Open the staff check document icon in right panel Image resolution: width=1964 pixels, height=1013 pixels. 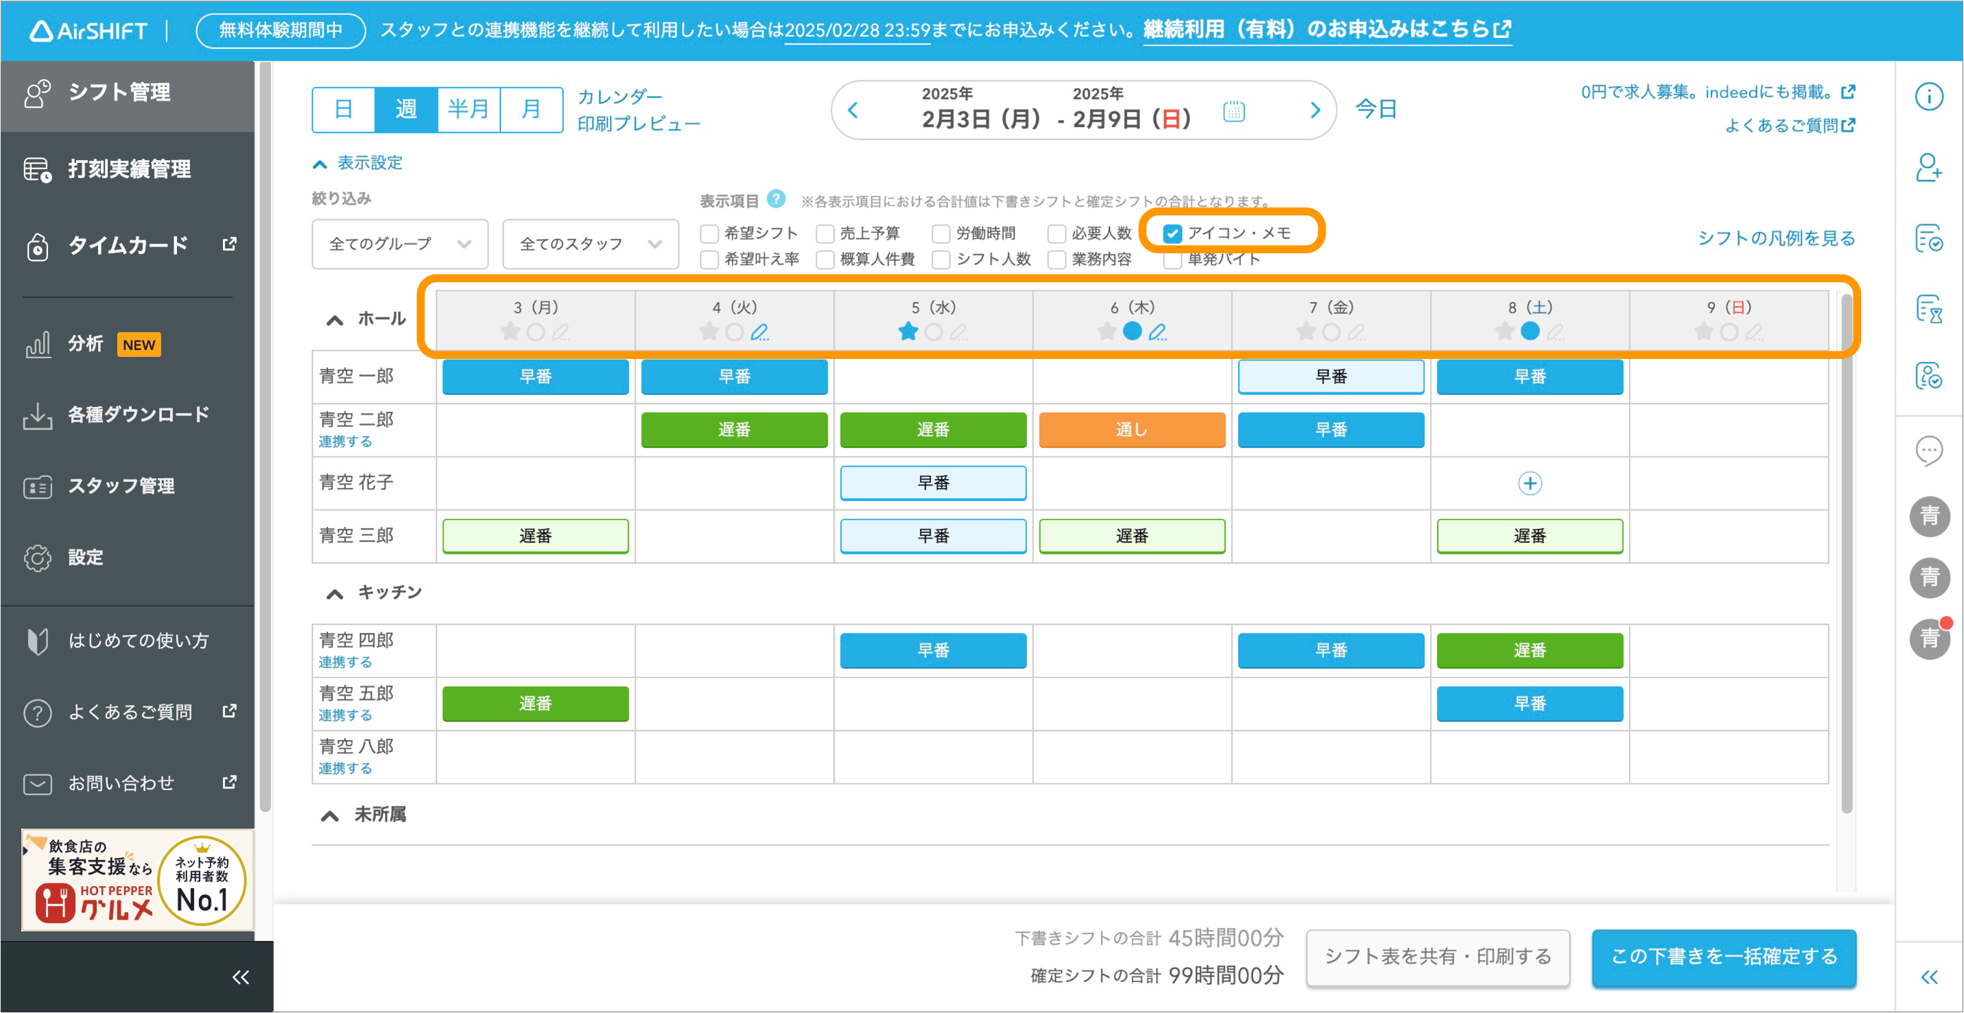[x=1929, y=376]
